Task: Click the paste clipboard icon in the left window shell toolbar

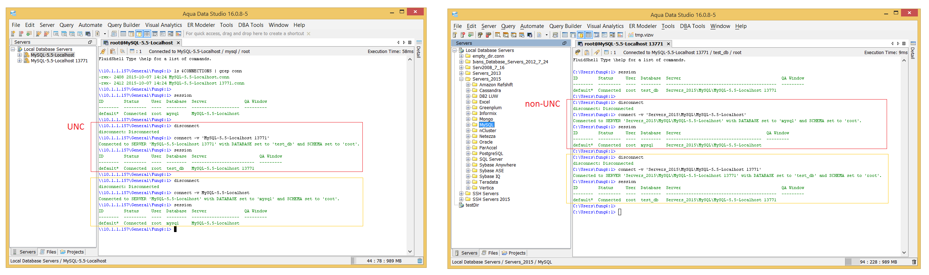Action: click(113, 52)
